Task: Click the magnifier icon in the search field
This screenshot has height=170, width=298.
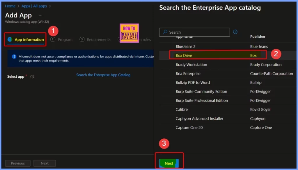Action: click(165, 32)
